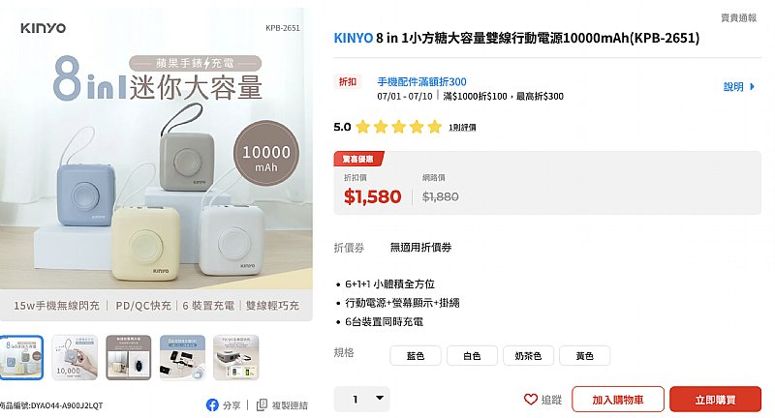The height and width of the screenshot is (418, 775).
Task: Open 手機配件滿額折300 promotion link
Action: [421, 82]
